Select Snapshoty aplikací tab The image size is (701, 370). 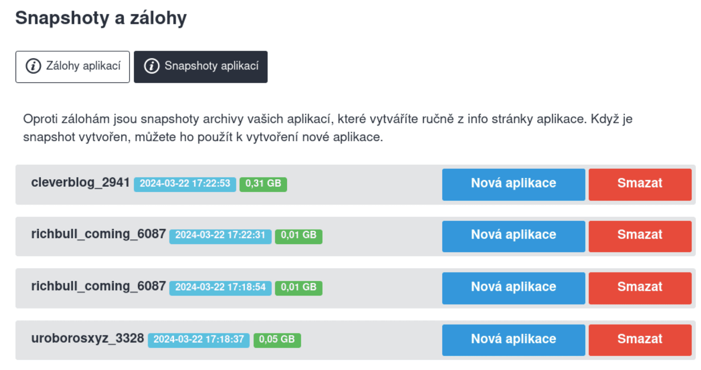coord(201,67)
